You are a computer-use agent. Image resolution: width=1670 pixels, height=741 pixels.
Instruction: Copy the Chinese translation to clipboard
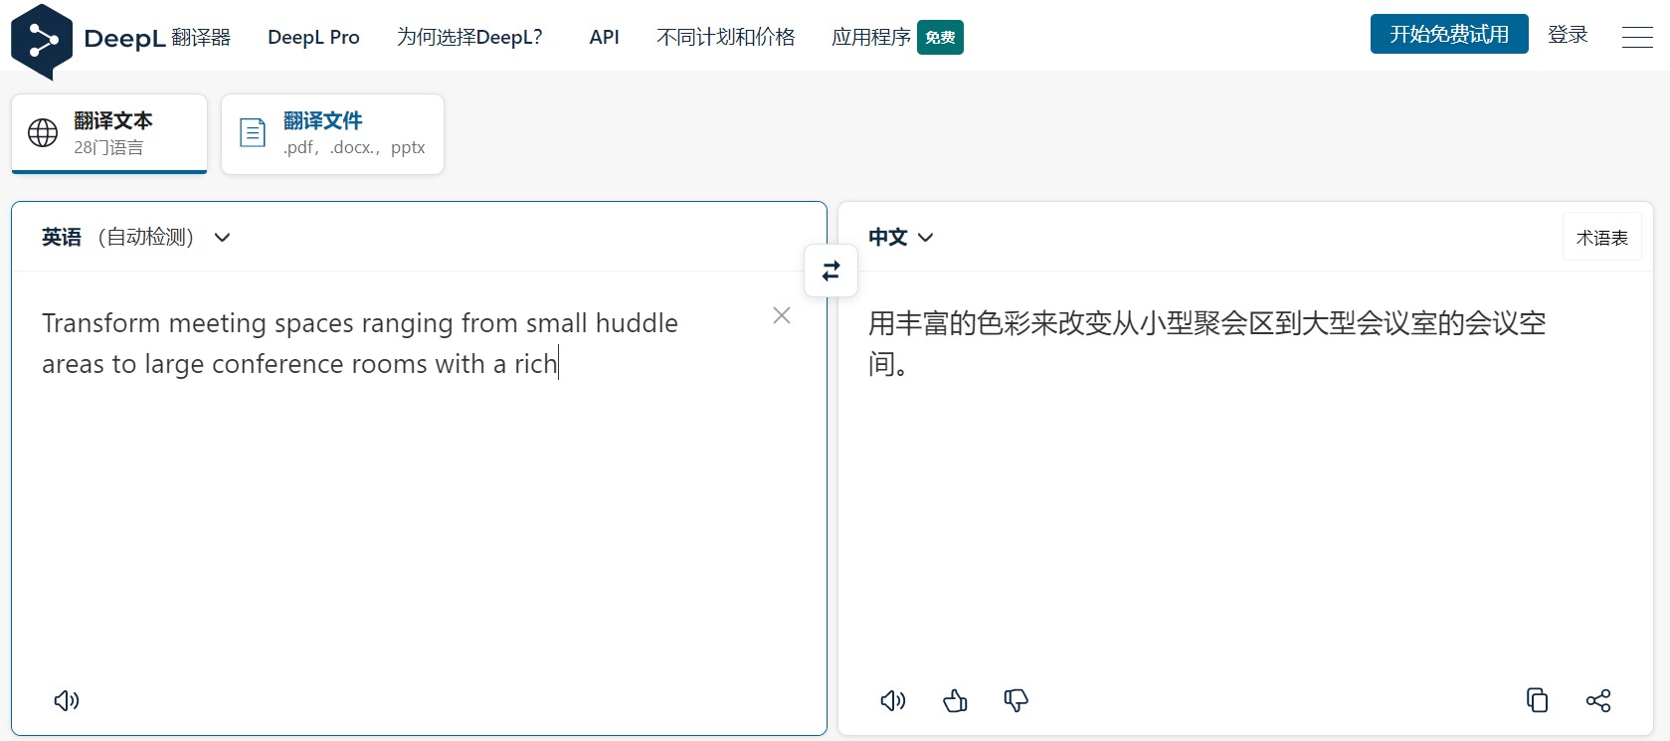tap(1537, 700)
